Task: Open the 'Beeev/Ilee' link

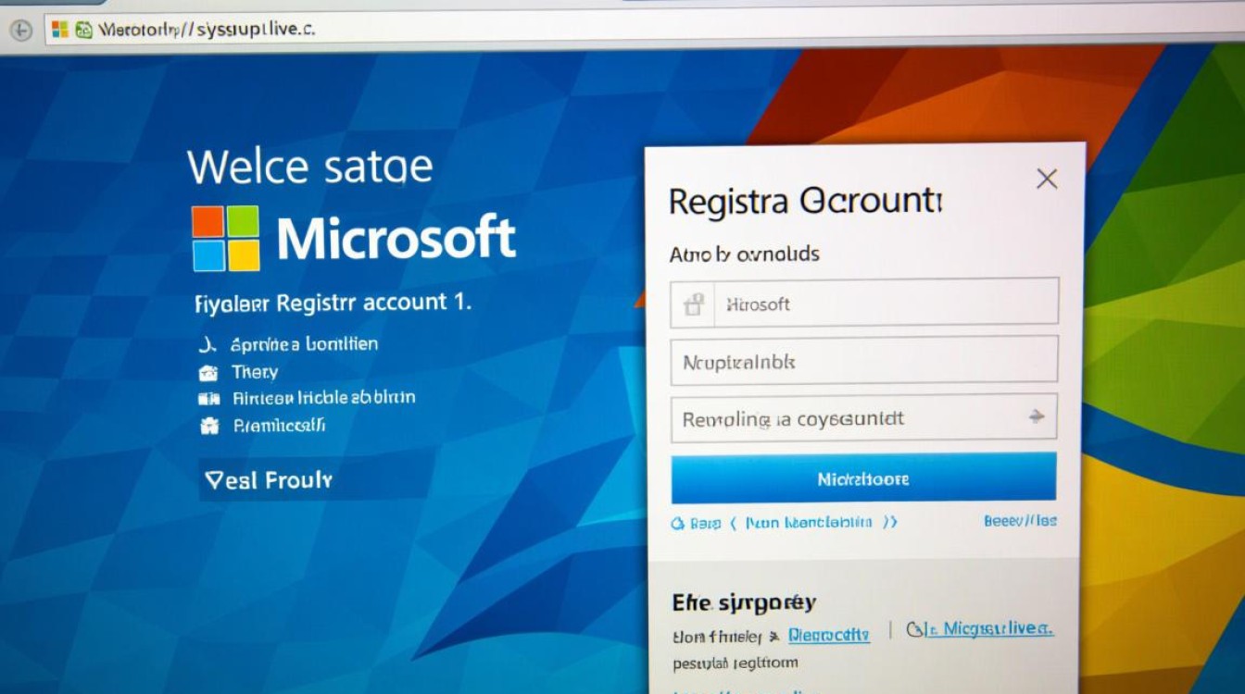Action: coord(1020,521)
